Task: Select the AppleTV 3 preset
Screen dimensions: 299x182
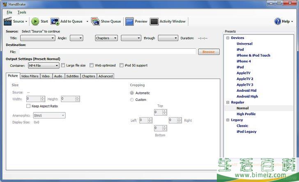Action: (245, 85)
